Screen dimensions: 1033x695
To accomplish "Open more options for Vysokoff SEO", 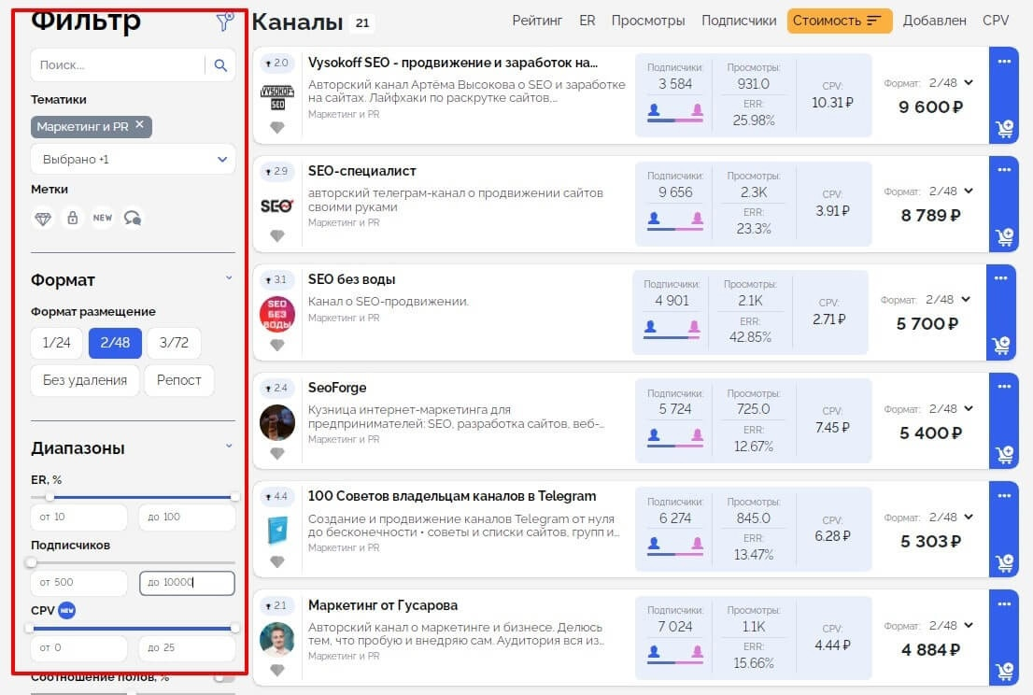I will pos(1004,62).
